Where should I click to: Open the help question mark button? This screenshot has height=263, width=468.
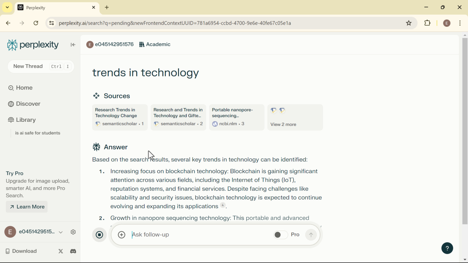[x=447, y=248]
